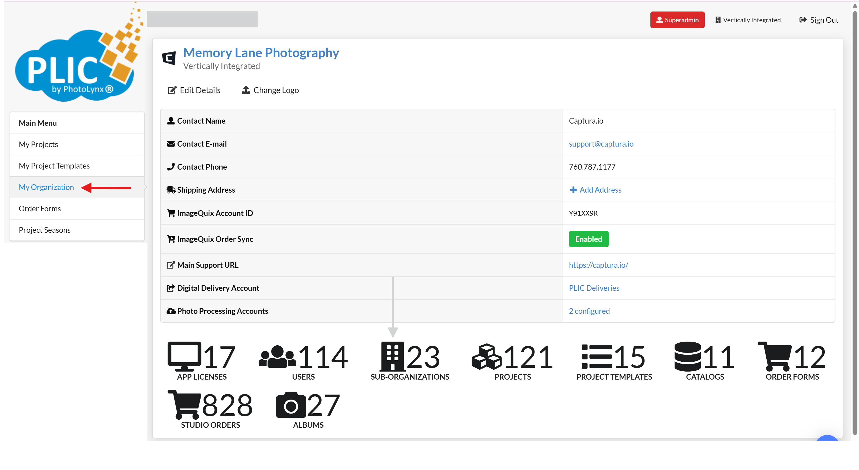This screenshot has height=470, width=859.
Task: Open the https://captura.io/ support link
Action: tap(598, 265)
